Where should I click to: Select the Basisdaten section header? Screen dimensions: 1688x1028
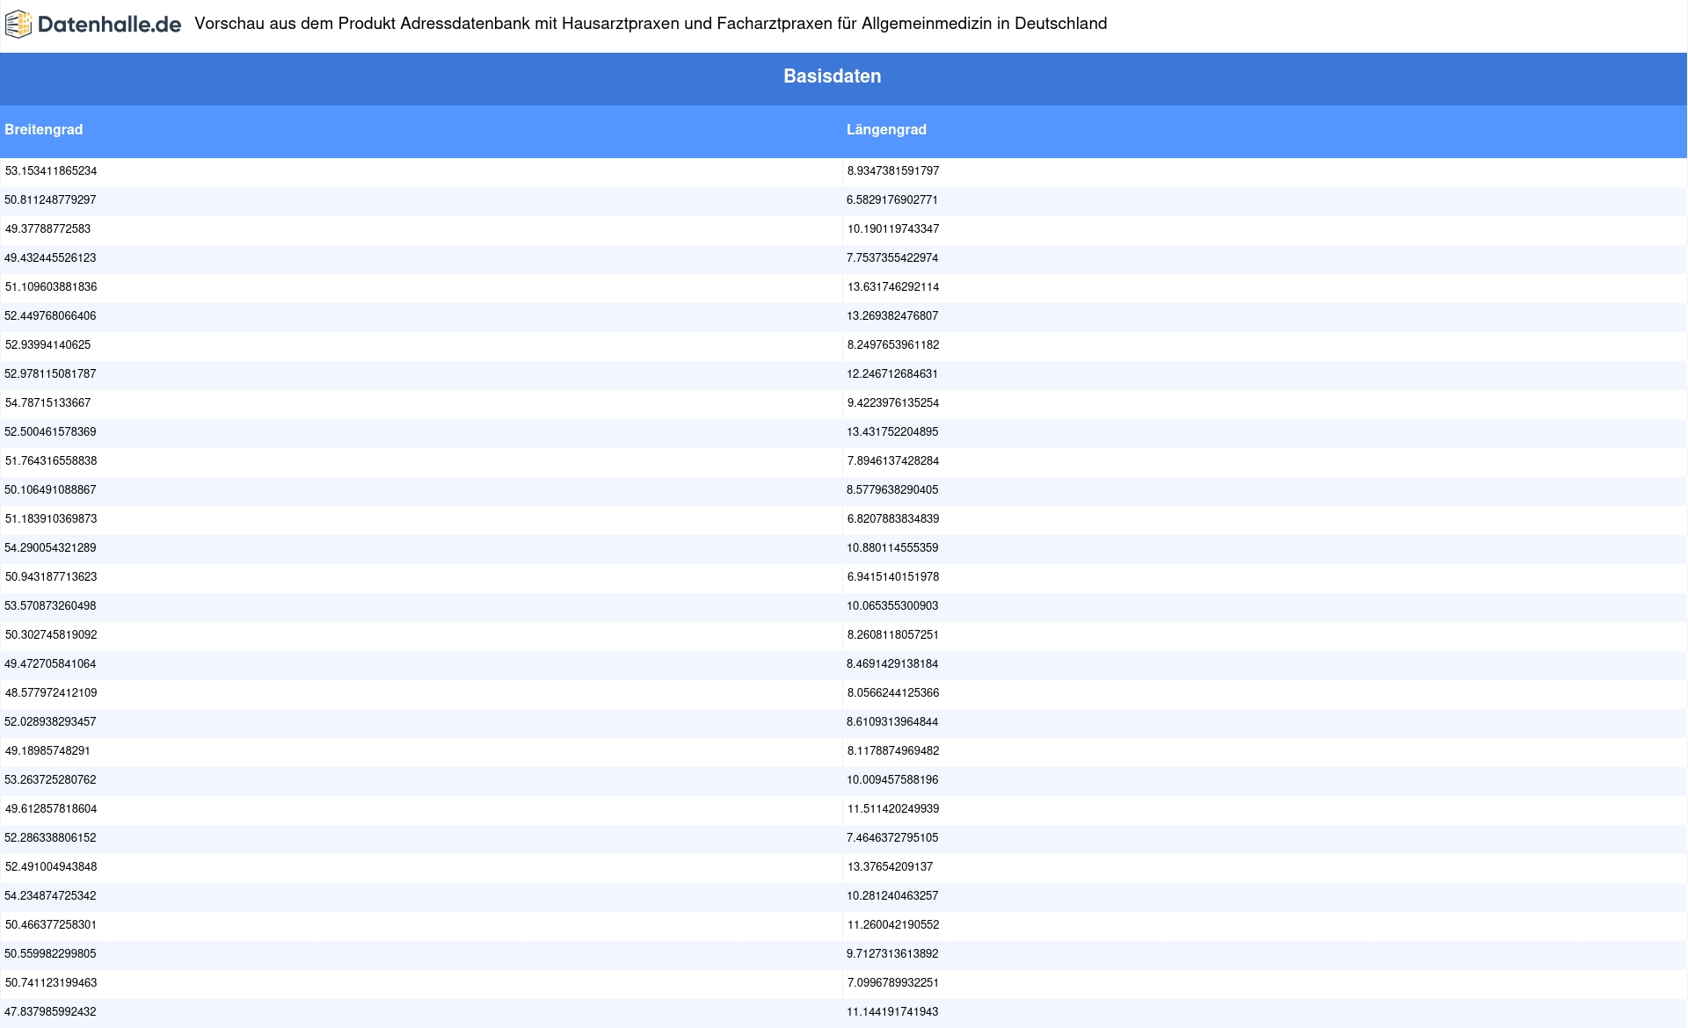click(832, 76)
